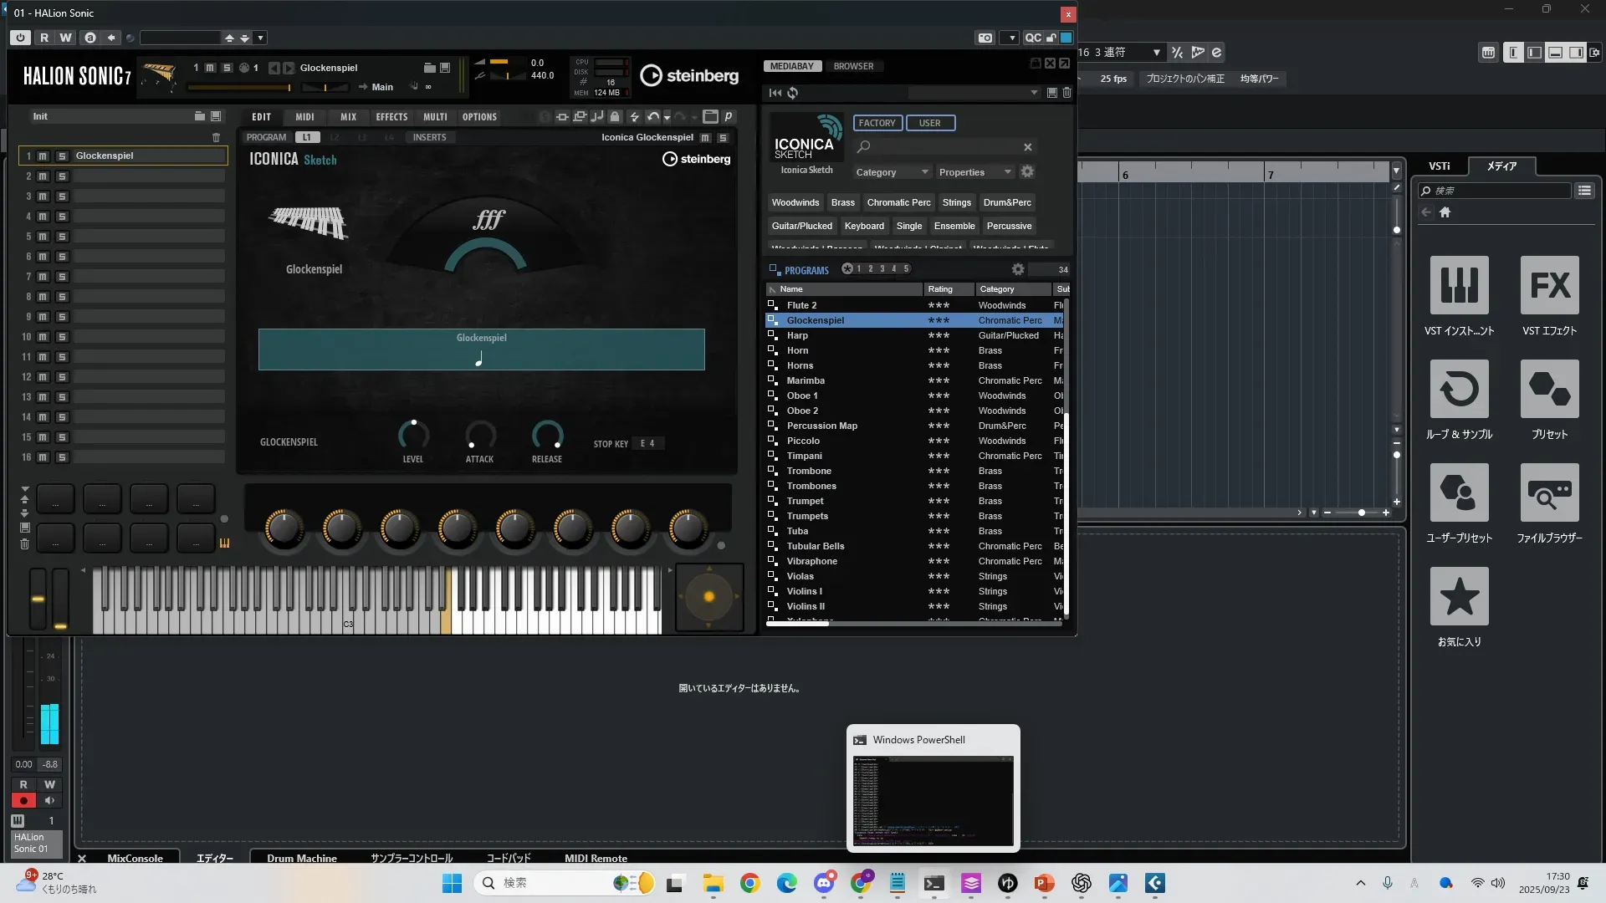Open PowerShell from the taskbar
The image size is (1606, 903).
[933, 883]
